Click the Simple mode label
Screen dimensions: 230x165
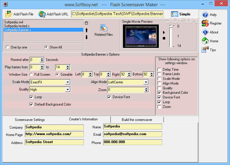click(x=185, y=14)
